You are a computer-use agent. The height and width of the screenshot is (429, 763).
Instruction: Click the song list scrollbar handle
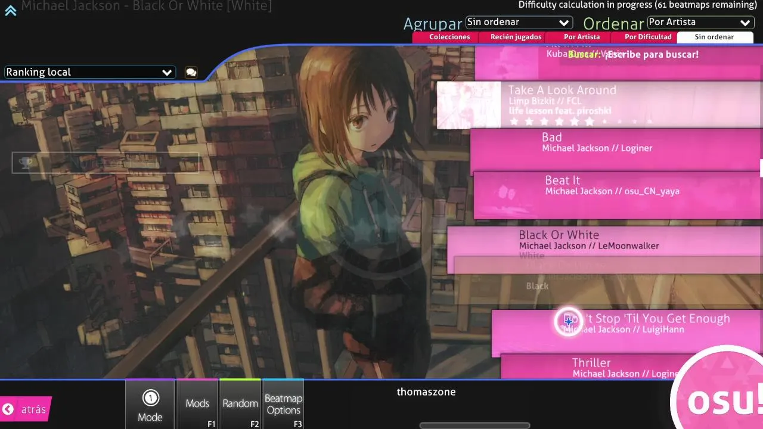[x=761, y=167]
